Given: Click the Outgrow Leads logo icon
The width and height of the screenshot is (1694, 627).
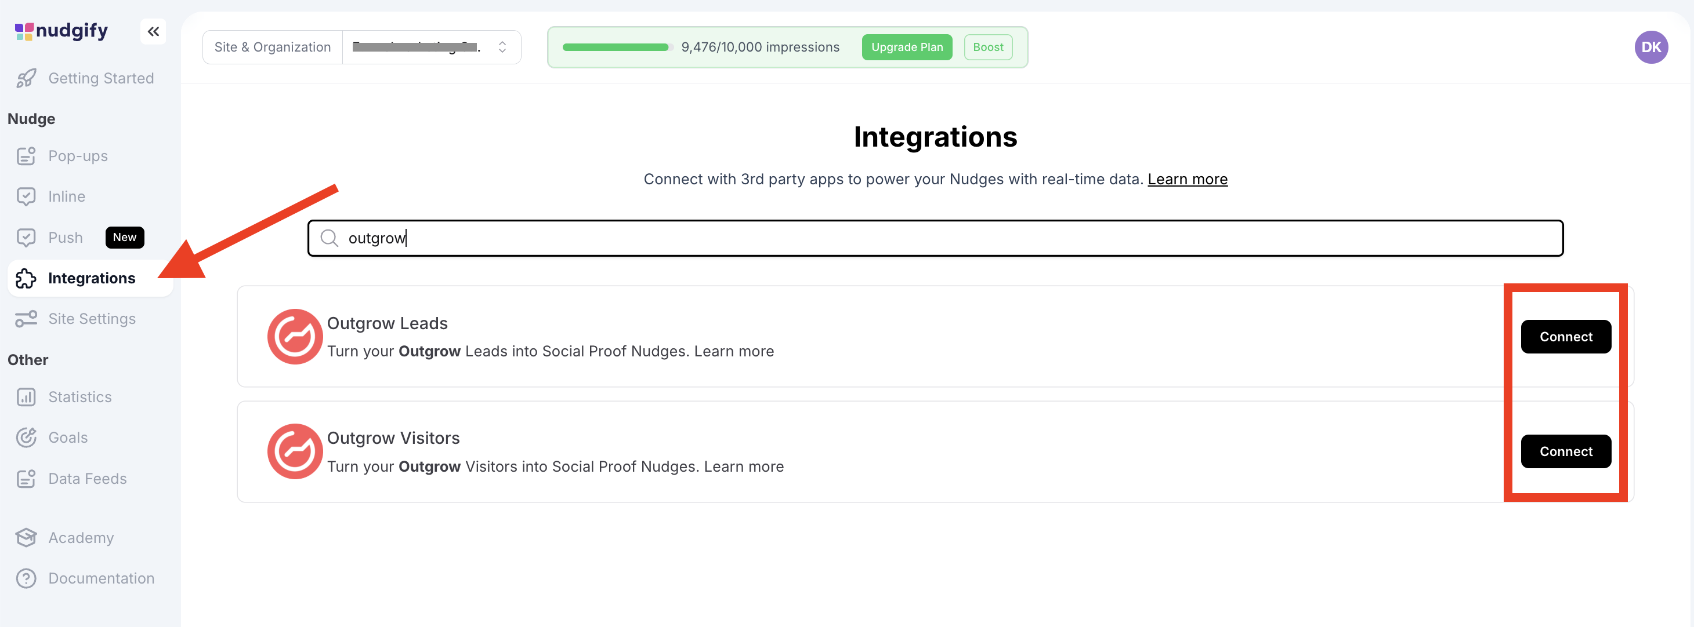Looking at the screenshot, I should tap(294, 337).
